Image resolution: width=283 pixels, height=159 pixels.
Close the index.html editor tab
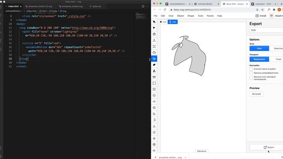pos(21,6)
